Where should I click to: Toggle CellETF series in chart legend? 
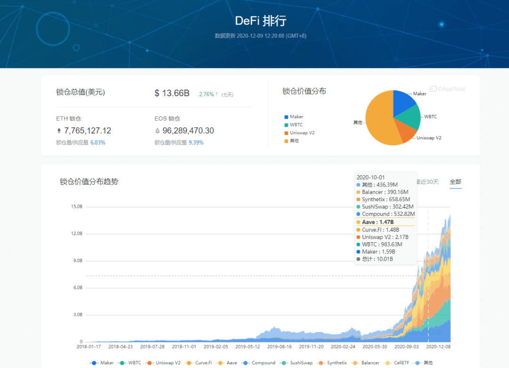click(x=396, y=363)
